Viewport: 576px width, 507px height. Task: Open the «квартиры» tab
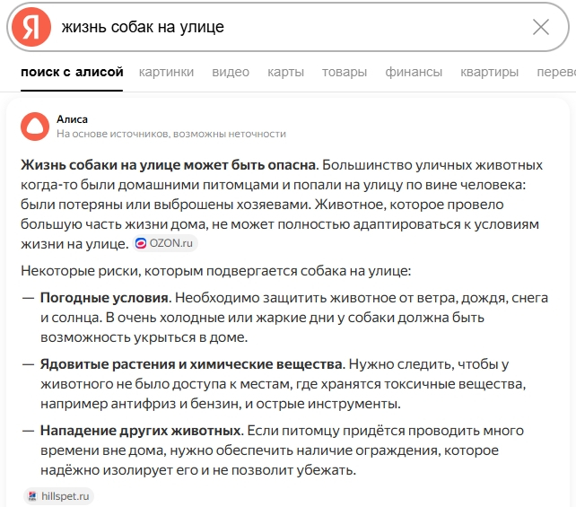point(489,73)
